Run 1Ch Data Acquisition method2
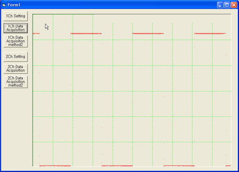This screenshot has width=239, height=172. (x=15, y=41)
